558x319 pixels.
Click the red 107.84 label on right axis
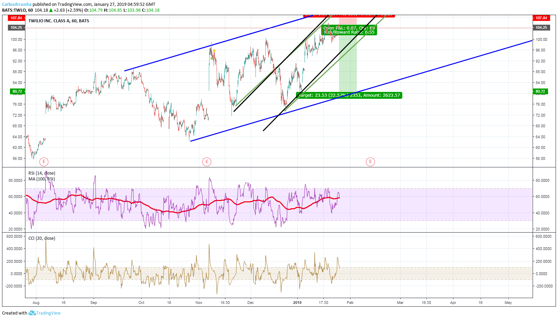(541, 18)
